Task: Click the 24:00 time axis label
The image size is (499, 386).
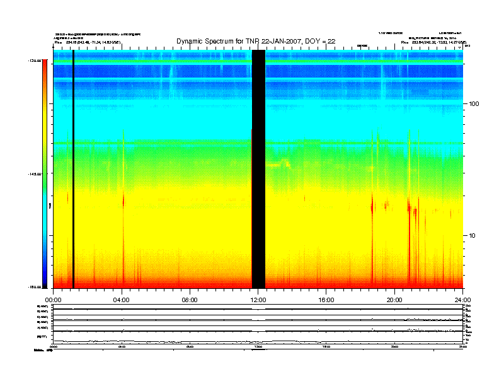Action: click(462, 300)
